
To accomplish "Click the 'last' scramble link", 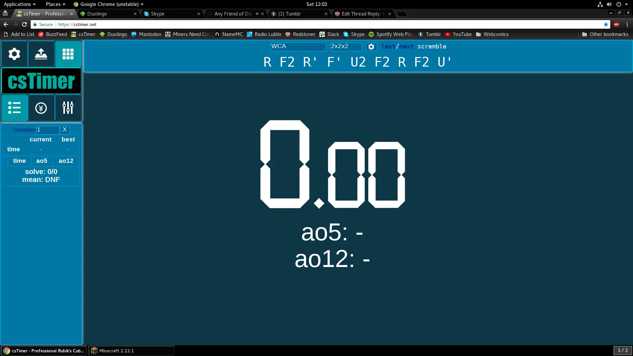I will [388, 46].
